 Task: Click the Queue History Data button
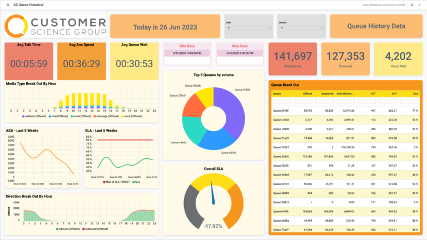pos(375,26)
